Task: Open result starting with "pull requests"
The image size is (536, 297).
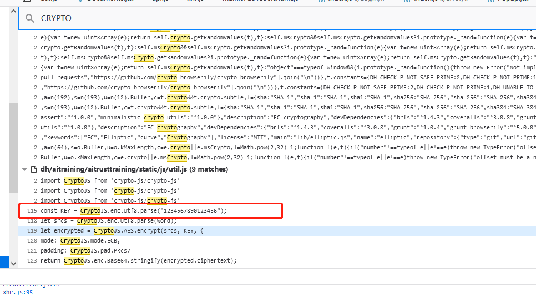Action: (x=222, y=77)
